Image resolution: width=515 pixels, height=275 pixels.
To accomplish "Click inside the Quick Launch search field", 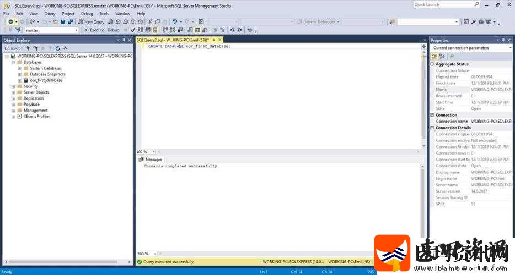I will coord(443,4).
